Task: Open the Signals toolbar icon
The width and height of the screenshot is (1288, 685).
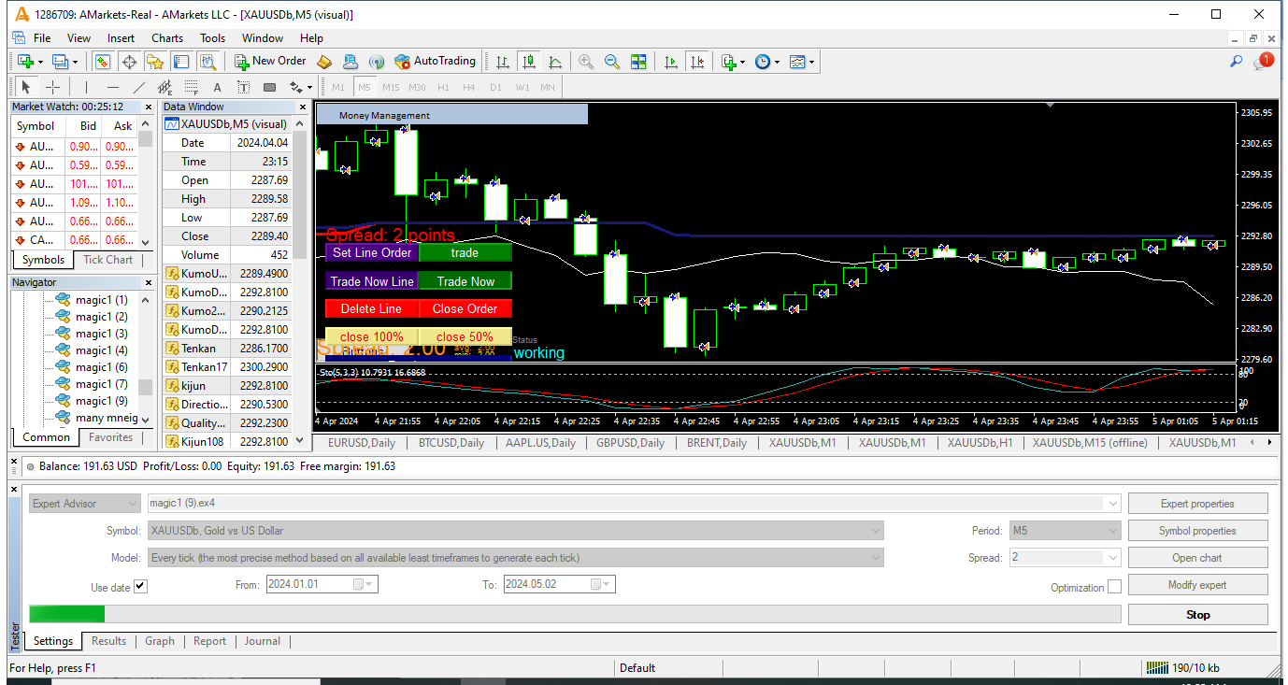Action: click(x=377, y=62)
